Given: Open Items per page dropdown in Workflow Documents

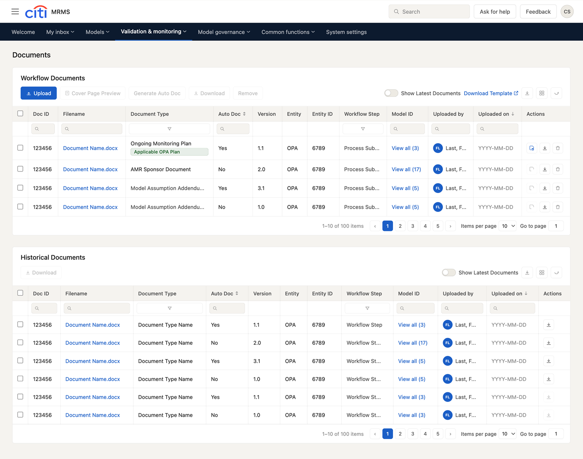Looking at the screenshot, I should click(x=508, y=226).
